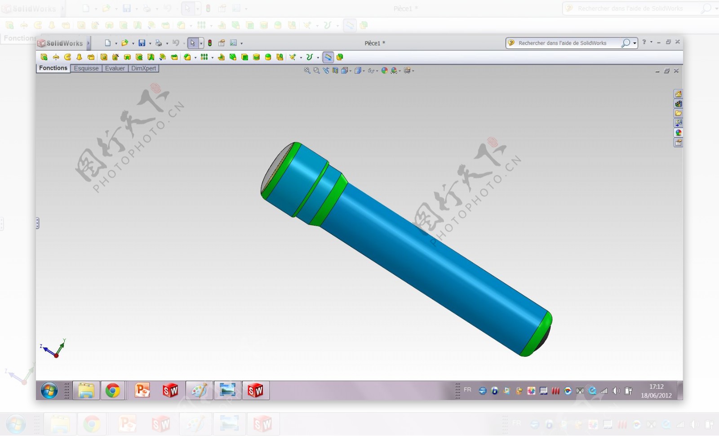The image size is (719, 436).
Task: Click the Reference Geometry tool
Action: (x=293, y=57)
